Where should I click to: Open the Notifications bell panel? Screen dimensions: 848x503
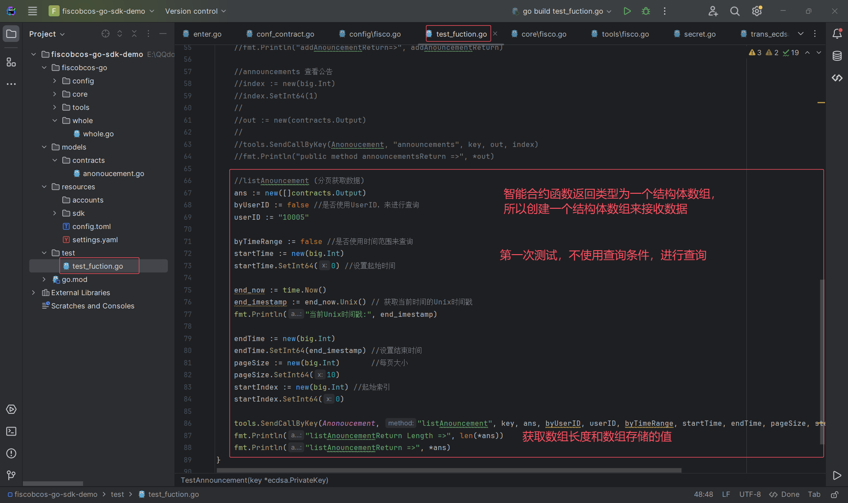point(837,34)
